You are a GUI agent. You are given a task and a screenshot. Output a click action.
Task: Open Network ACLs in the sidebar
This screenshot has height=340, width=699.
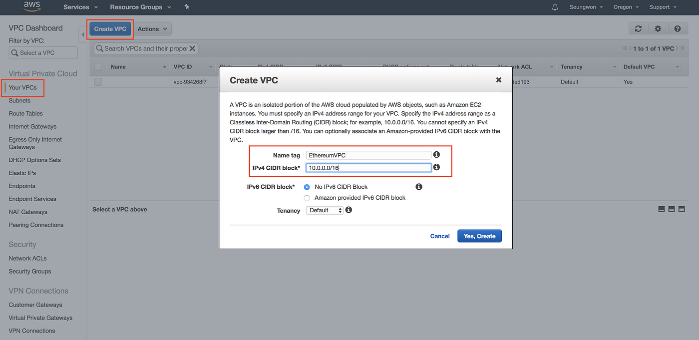(27, 258)
